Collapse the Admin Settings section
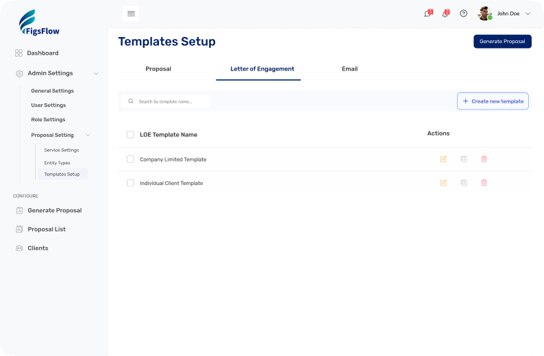This screenshot has width=544, height=356. click(x=96, y=73)
